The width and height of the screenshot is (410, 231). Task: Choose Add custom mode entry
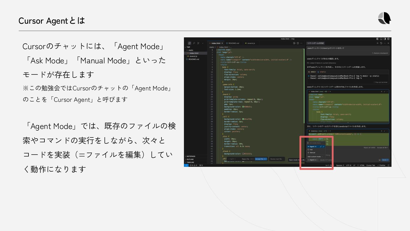point(316,157)
